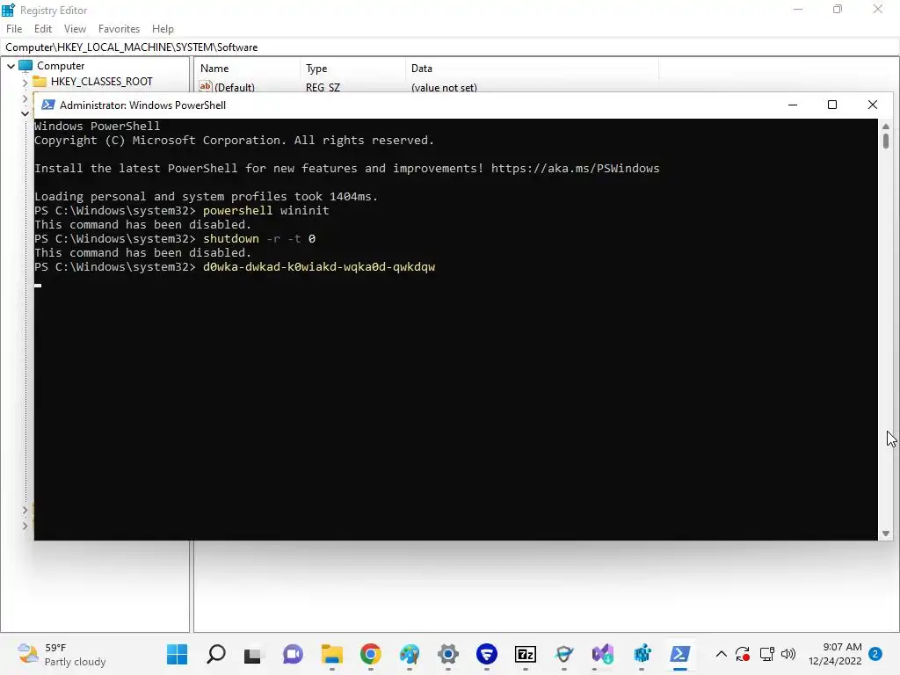900x675 pixels.
Task: Click the sync tray icon with red dot
Action: [743, 654]
